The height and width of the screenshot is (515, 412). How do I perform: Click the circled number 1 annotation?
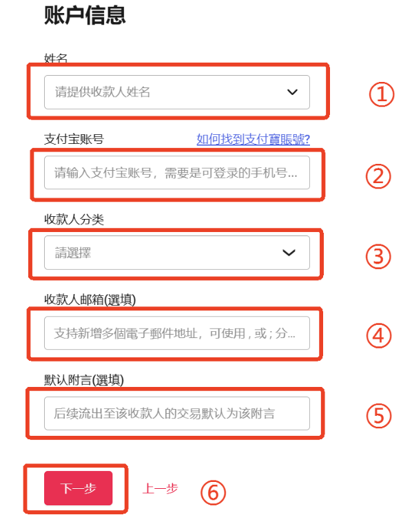[382, 94]
